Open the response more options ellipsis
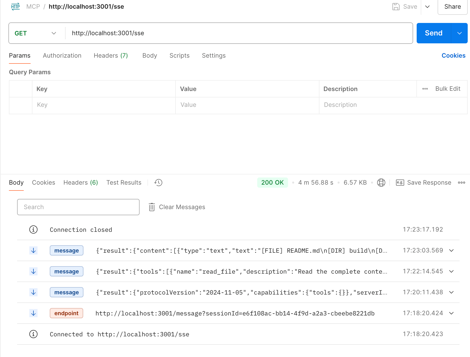 tap(461, 183)
